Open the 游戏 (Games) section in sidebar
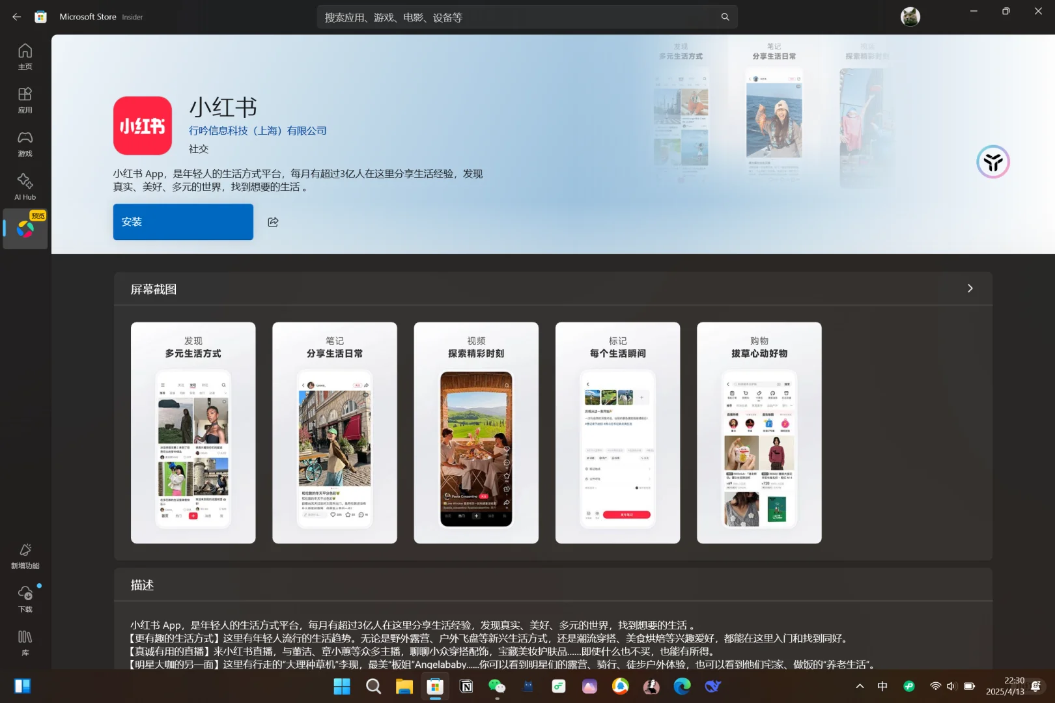The height and width of the screenshot is (703, 1055). click(x=25, y=143)
